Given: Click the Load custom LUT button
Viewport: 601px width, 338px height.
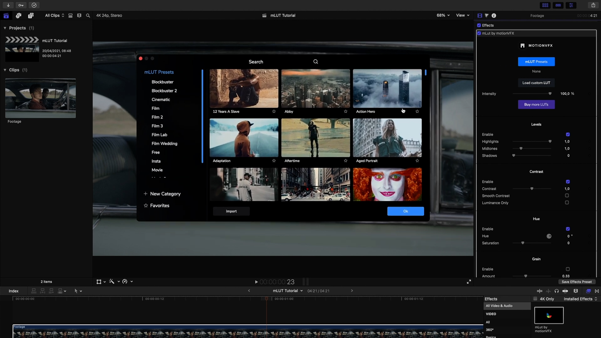Looking at the screenshot, I should click(x=536, y=83).
